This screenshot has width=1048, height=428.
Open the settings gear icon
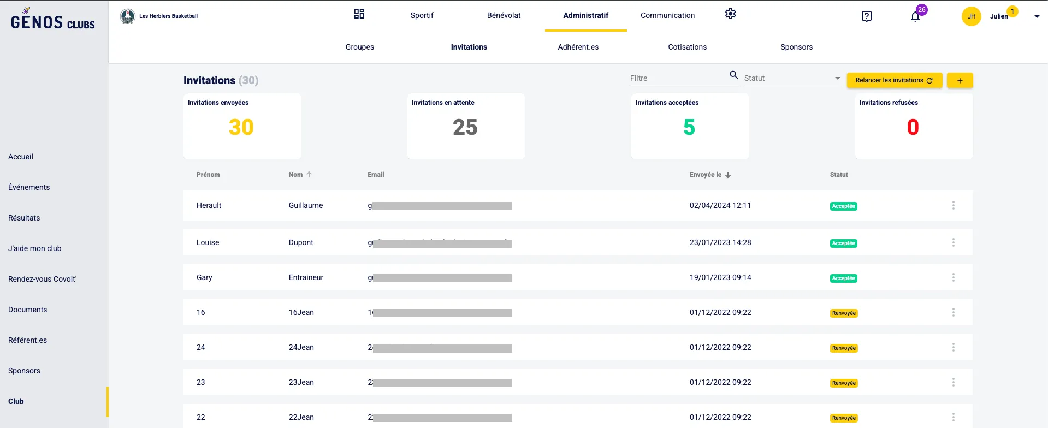730,14
